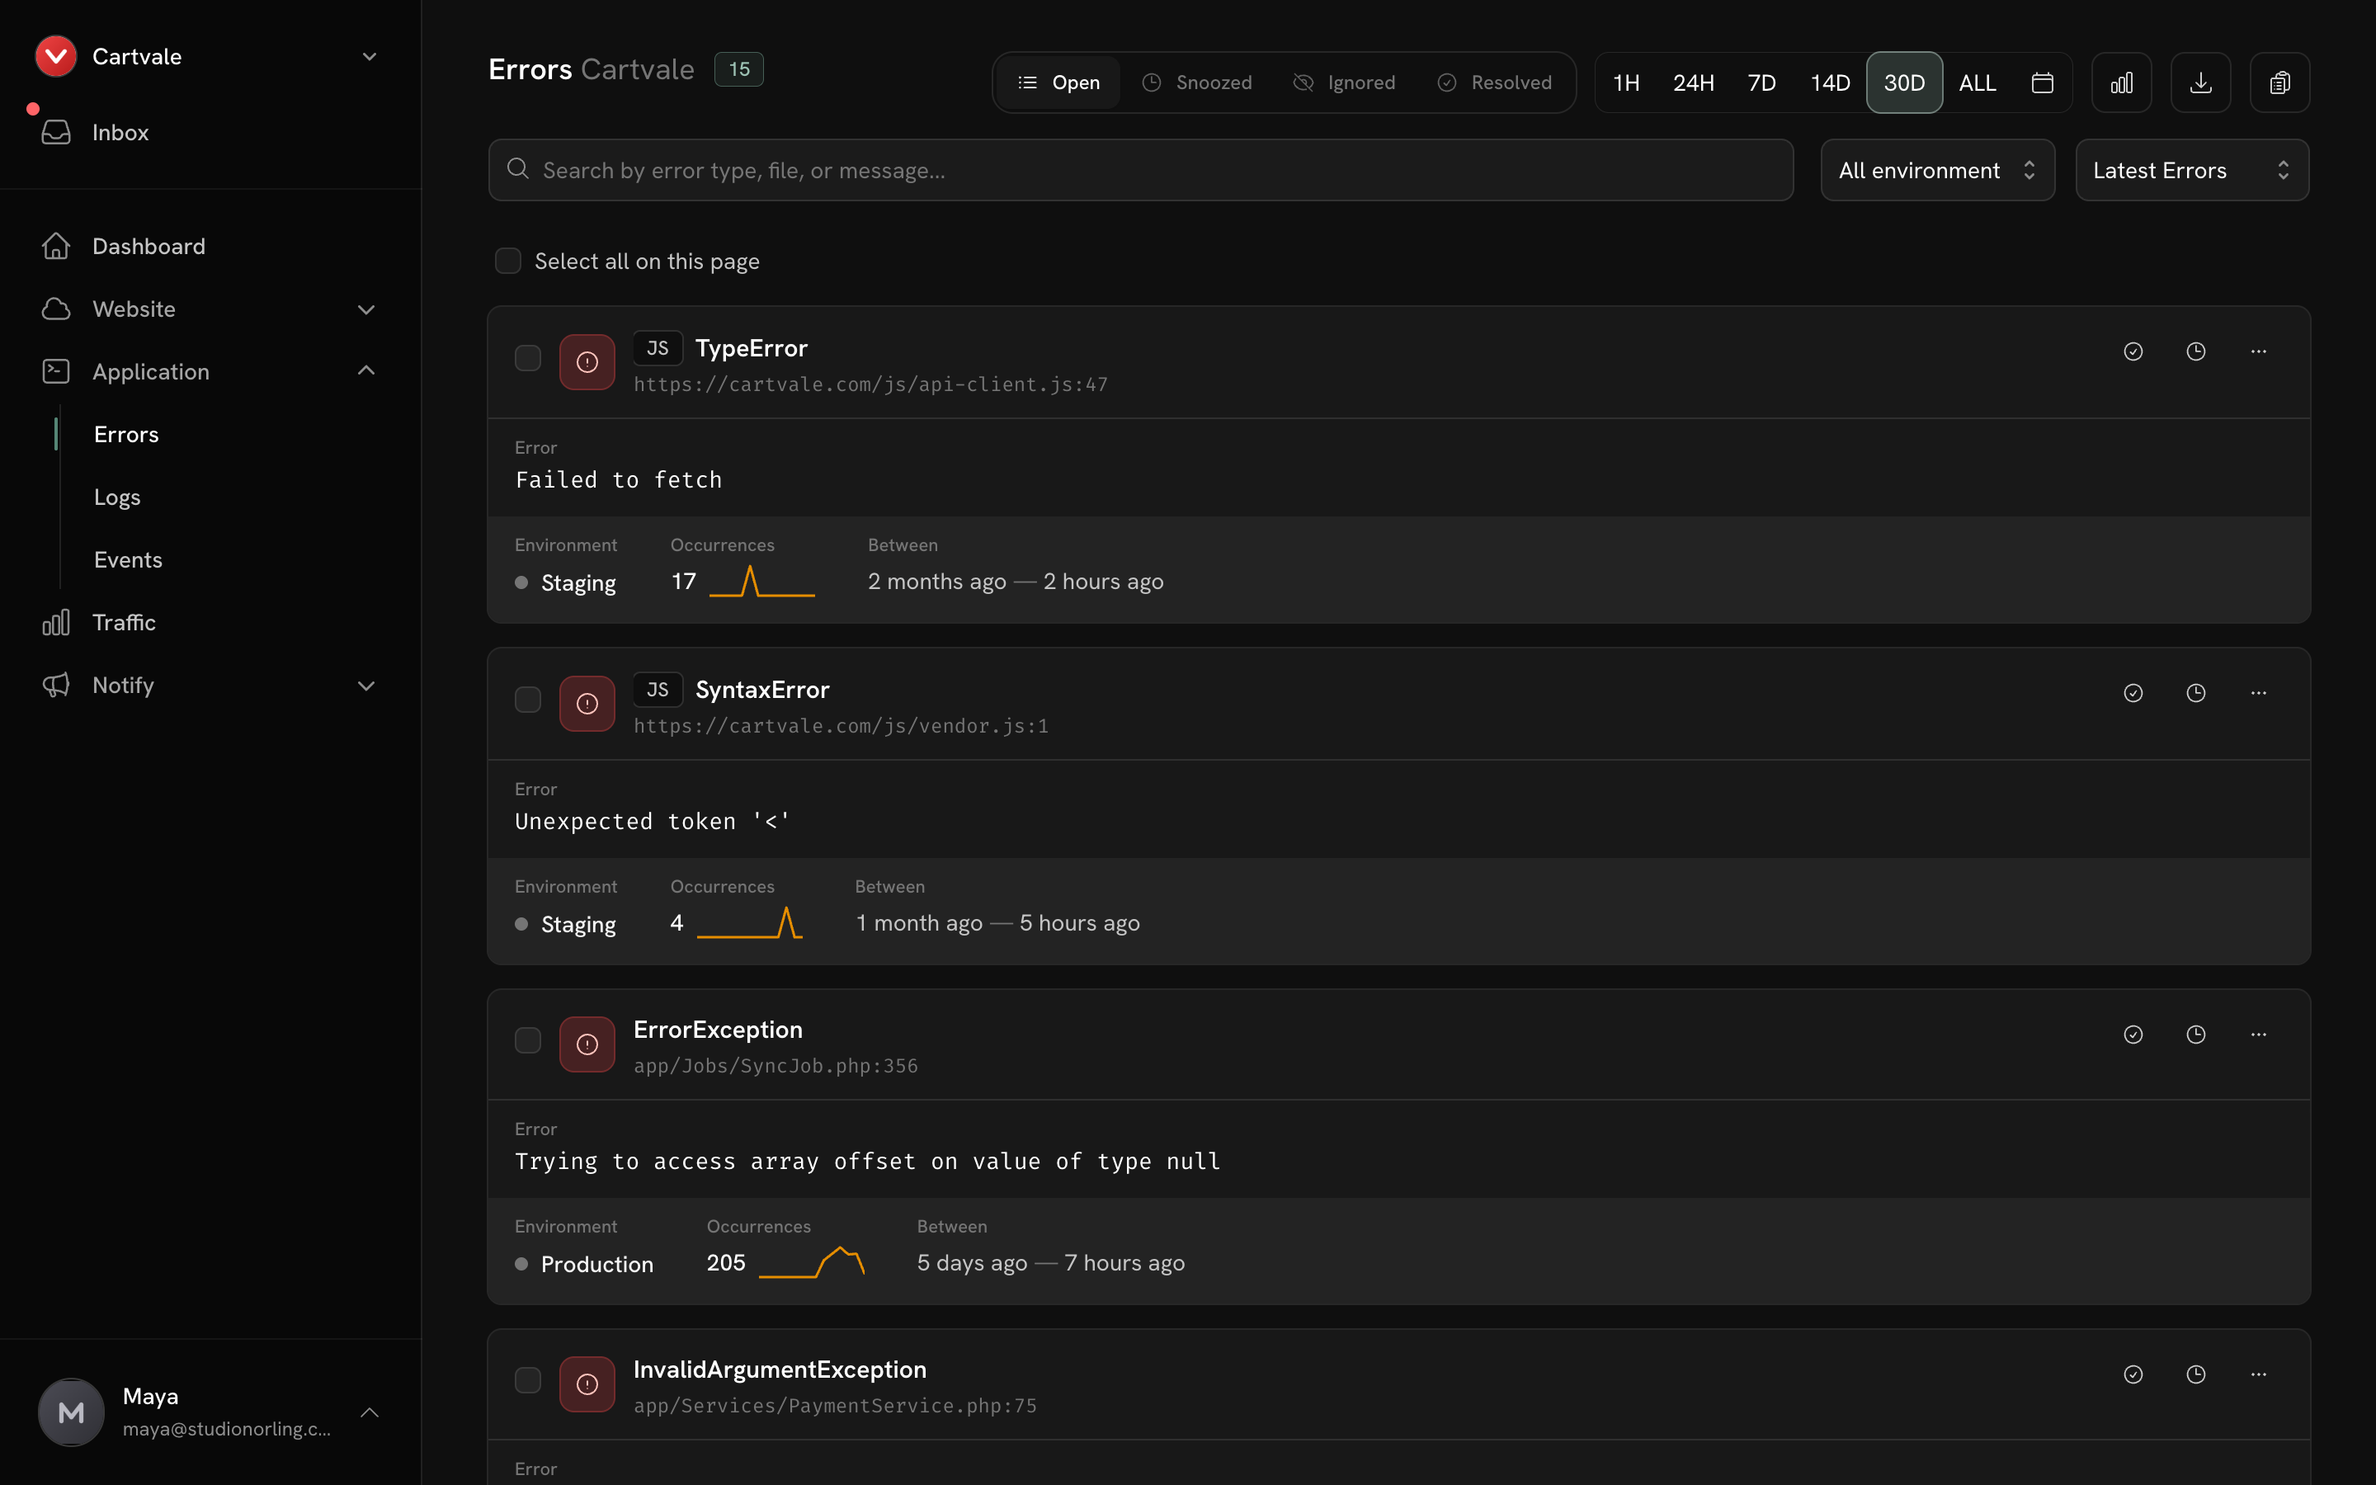Switch to the Ignored errors tab
The image size is (2376, 1485).
[1344, 82]
